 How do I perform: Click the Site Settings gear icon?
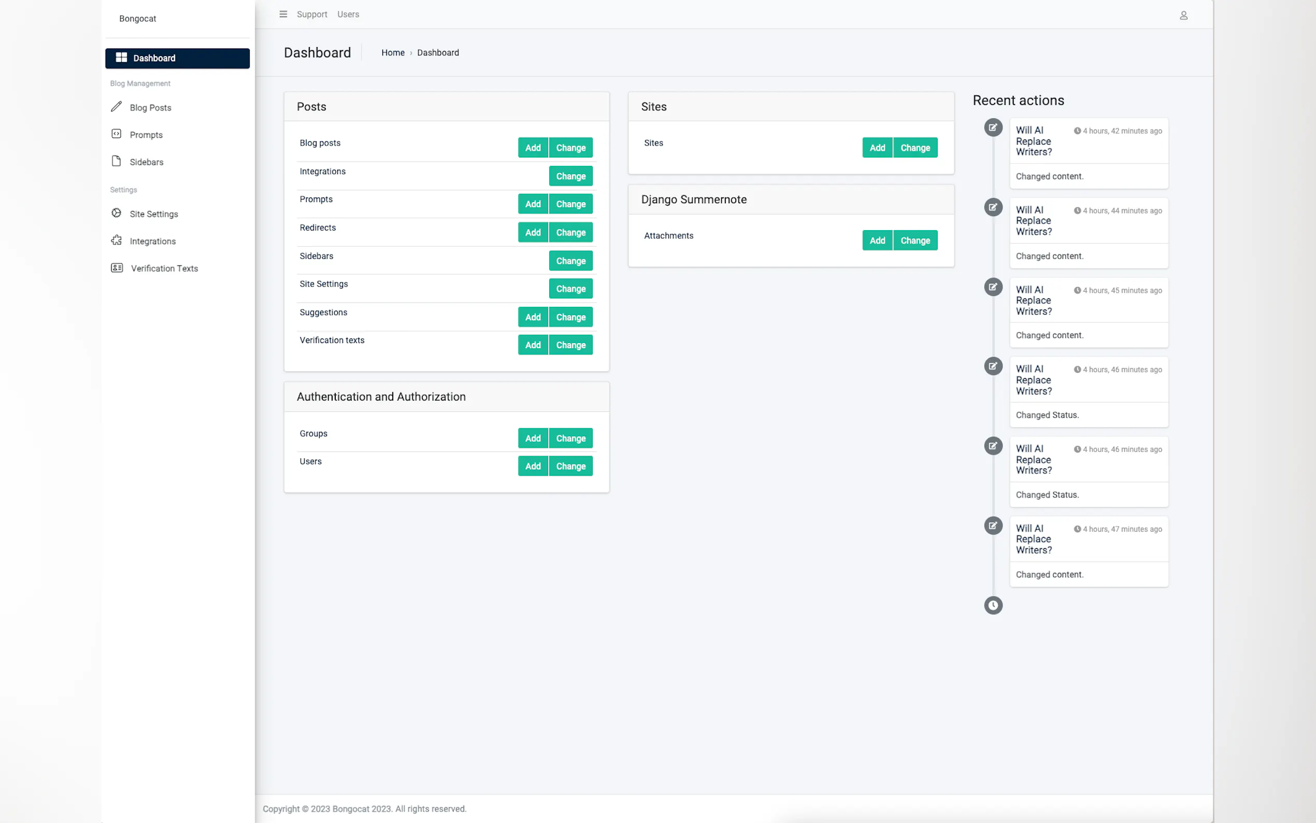point(117,213)
